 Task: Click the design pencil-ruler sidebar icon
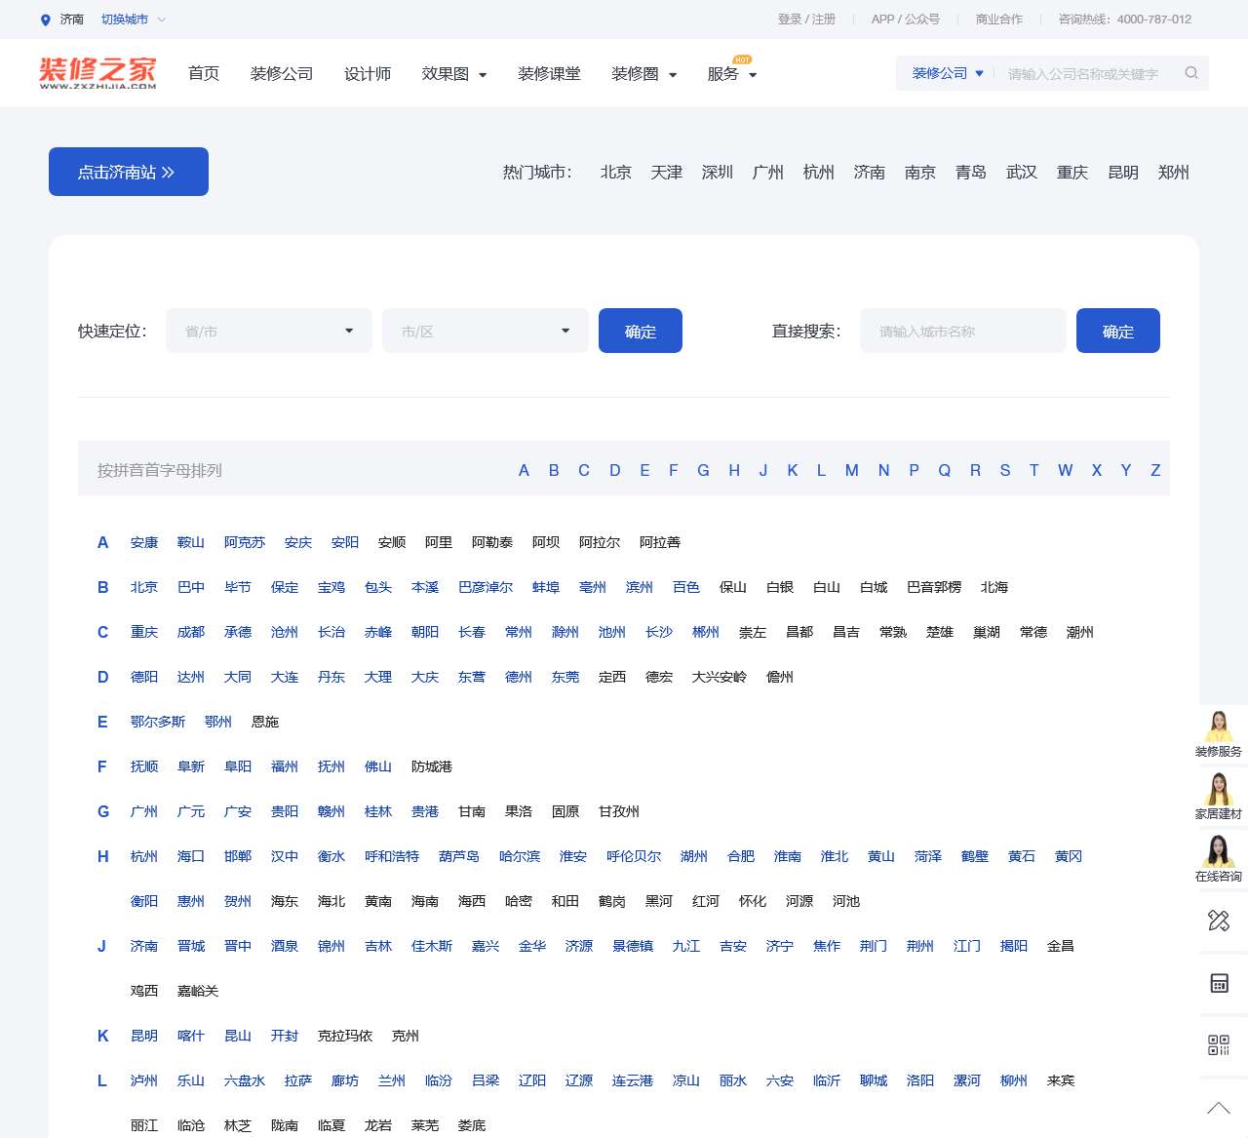tap(1219, 921)
